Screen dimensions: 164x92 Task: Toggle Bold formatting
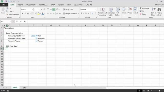tap(22, 14)
